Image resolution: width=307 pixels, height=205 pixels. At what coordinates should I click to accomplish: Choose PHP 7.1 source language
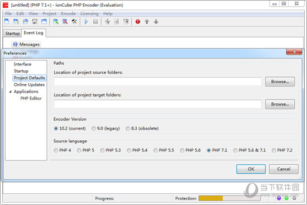click(x=217, y=150)
